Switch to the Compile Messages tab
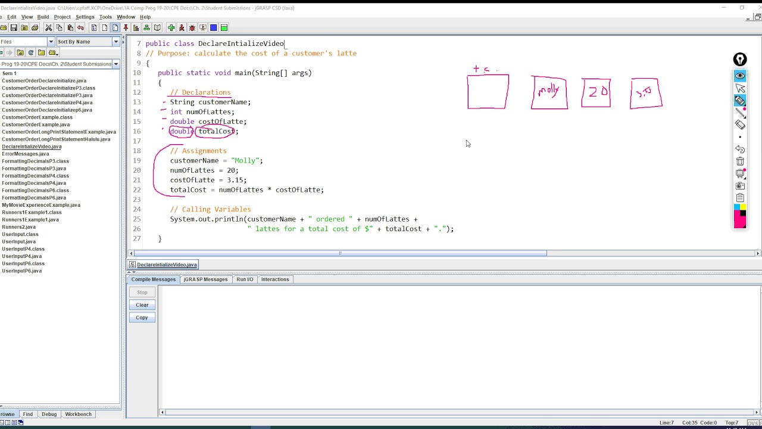Image resolution: width=762 pixels, height=429 pixels. [x=154, y=279]
